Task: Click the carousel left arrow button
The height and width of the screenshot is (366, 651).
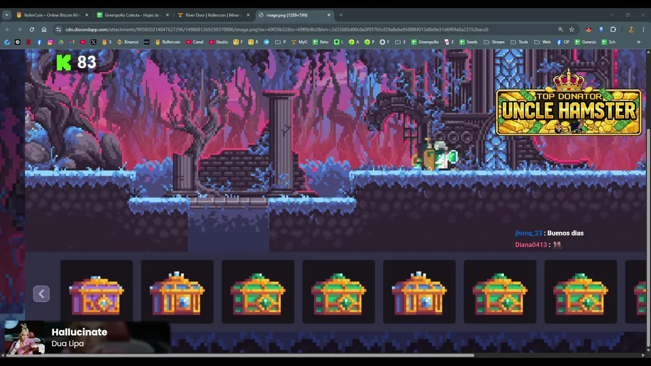Action: click(x=41, y=294)
